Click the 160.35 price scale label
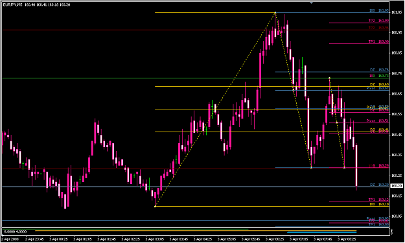Image resolution: width=405 pixels, height=243 pixels. pyautogui.click(x=397, y=155)
